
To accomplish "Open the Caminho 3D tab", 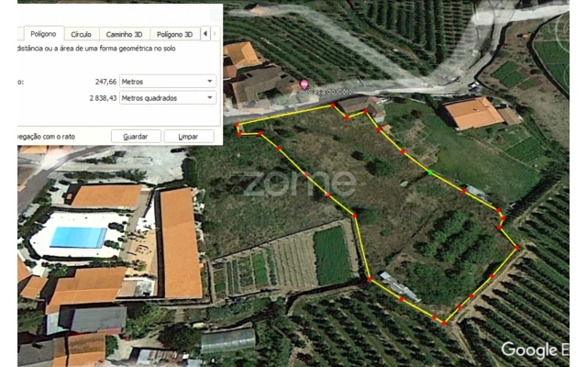I will (x=125, y=34).
